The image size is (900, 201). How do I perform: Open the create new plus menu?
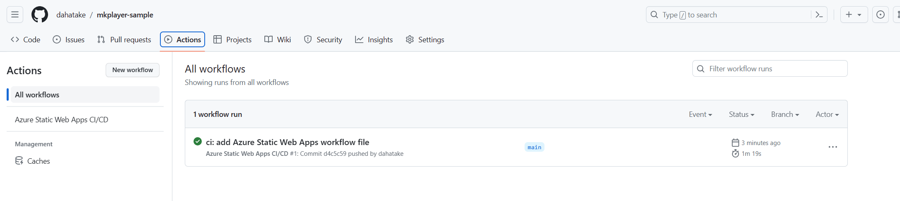pos(854,15)
